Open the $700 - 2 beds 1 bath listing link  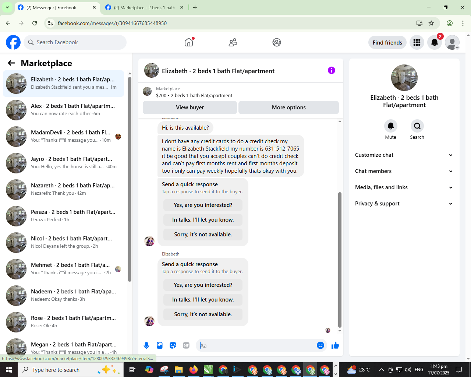[x=194, y=95]
